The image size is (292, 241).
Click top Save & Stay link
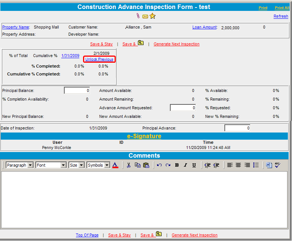click(101, 44)
